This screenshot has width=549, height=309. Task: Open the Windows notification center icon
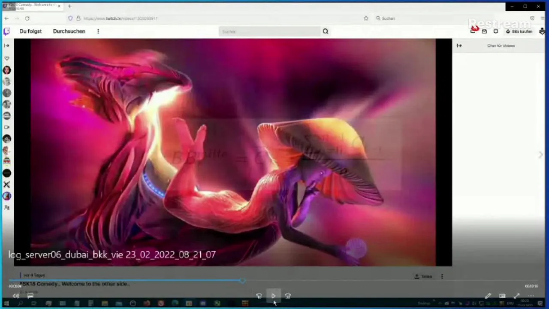[x=540, y=303]
